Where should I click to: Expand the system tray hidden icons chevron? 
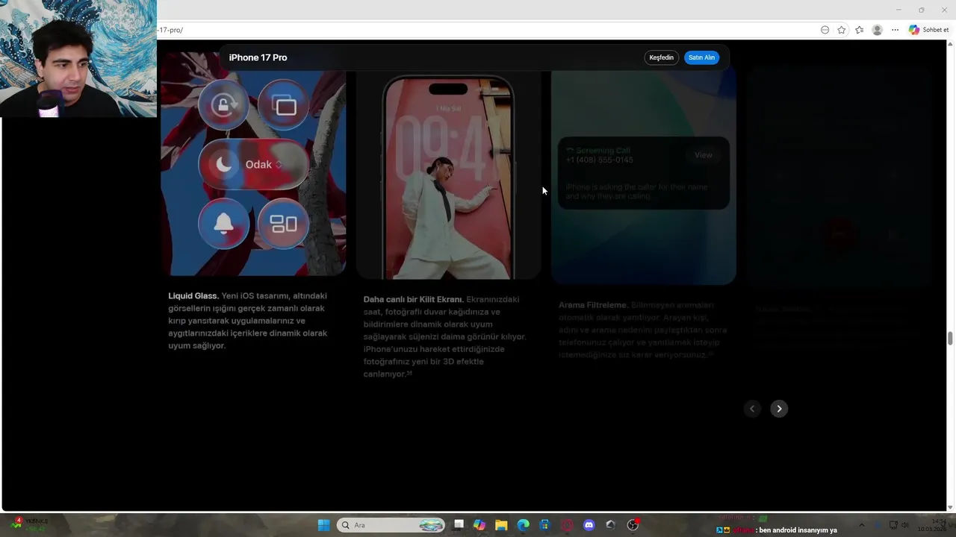coord(861,525)
